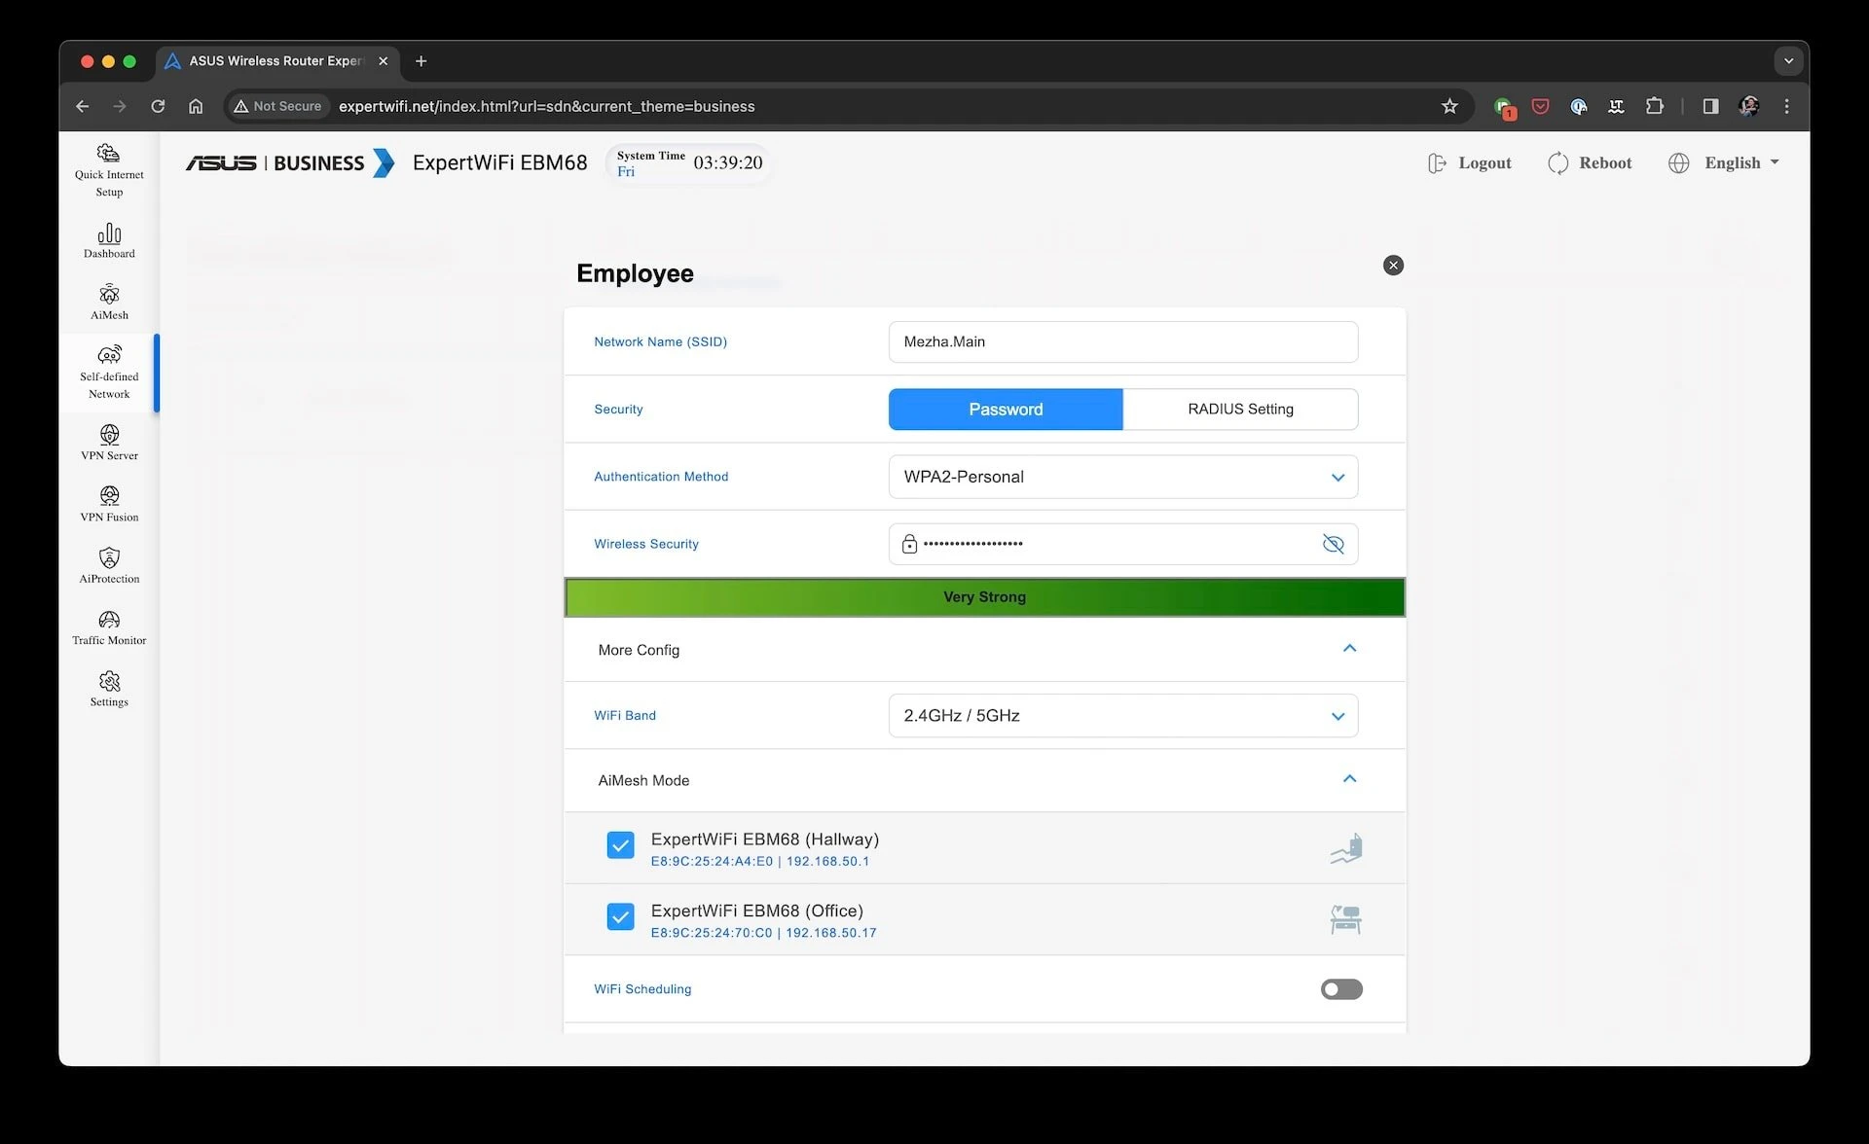Select Password security option
The image size is (1869, 1144).
(1006, 410)
